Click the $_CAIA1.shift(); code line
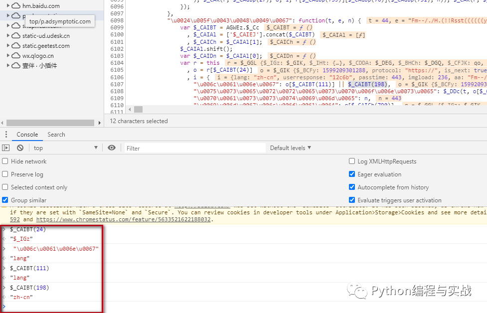The image size is (487, 313). click(206, 49)
